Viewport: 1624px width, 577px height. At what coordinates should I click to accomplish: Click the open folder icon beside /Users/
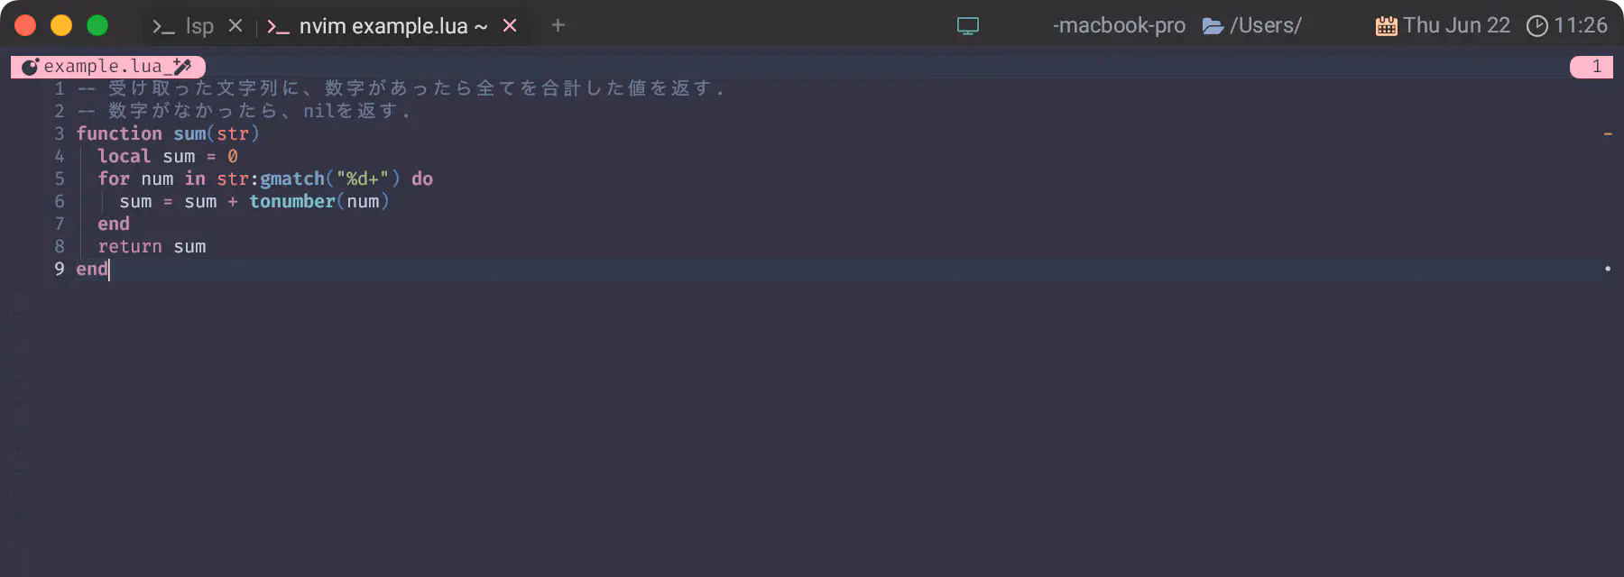[1213, 26]
